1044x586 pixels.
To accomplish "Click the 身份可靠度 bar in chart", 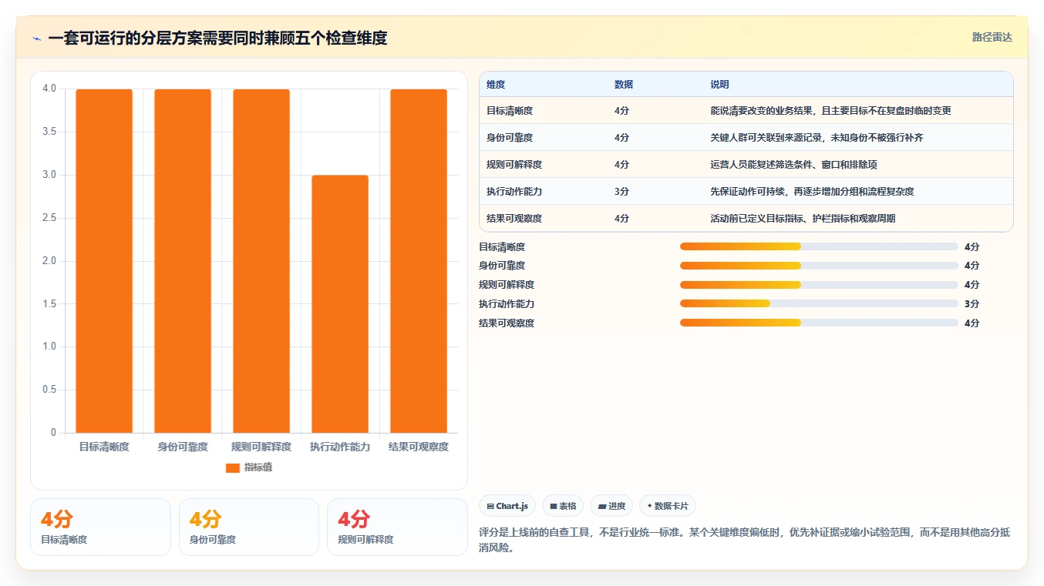I will (183, 261).
